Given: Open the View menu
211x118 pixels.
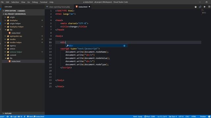Looking at the screenshot, I should pos(23,2).
